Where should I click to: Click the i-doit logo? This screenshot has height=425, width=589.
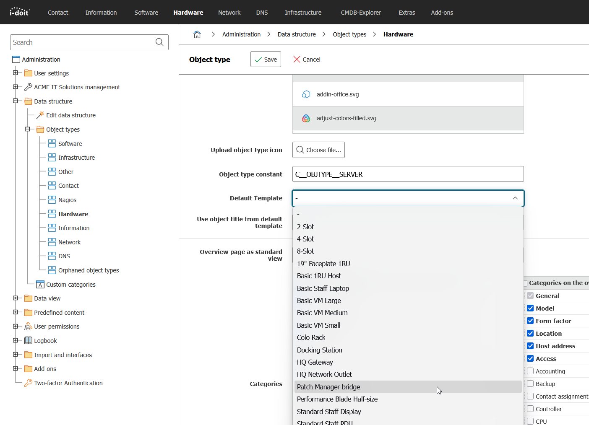[x=20, y=12]
